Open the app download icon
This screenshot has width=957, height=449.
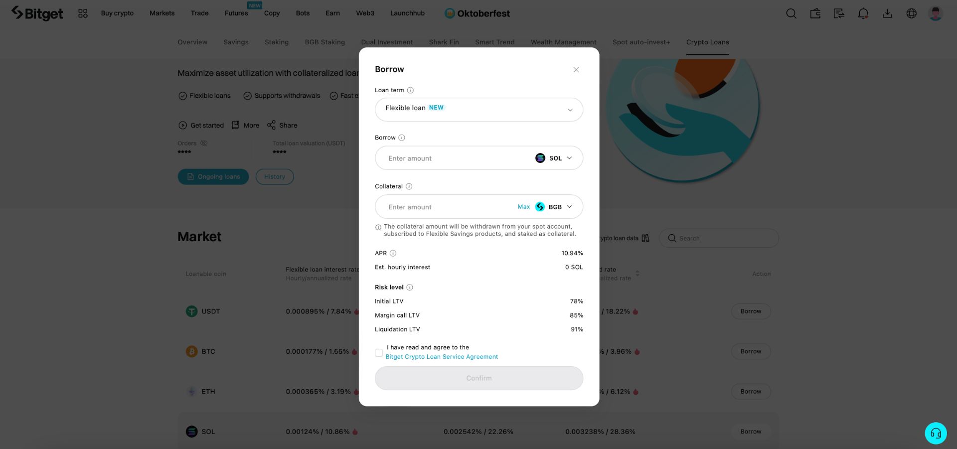887,13
